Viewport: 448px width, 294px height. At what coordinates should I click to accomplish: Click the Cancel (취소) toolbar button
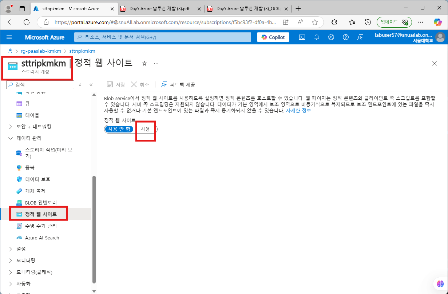point(140,84)
